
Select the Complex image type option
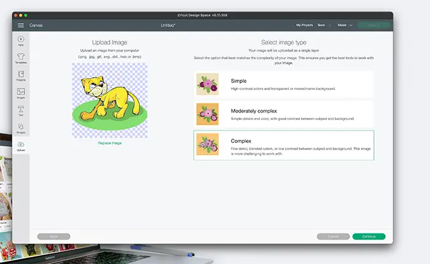click(284, 145)
